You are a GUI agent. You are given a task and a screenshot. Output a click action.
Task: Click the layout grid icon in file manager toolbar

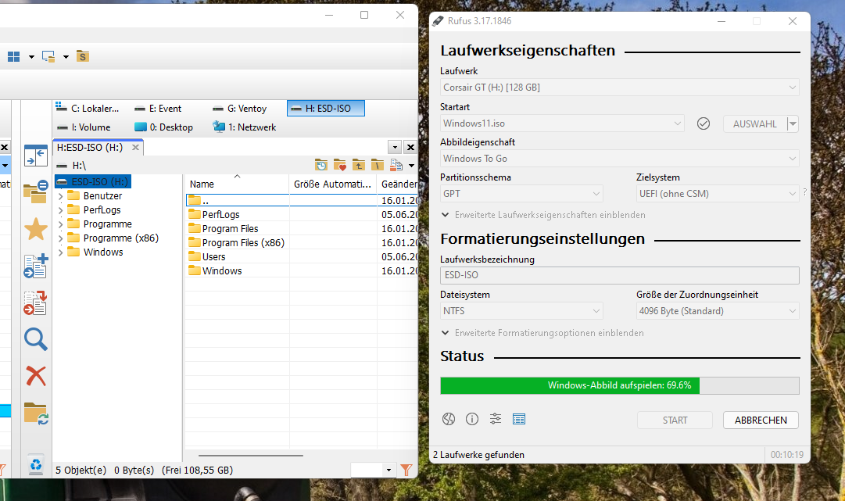(13, 56)
